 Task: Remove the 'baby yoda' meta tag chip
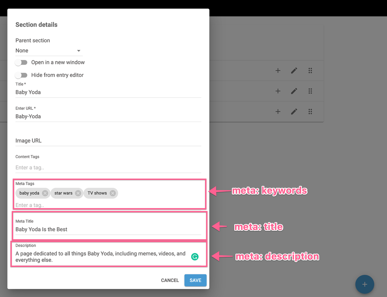click(x=45, y=193)
